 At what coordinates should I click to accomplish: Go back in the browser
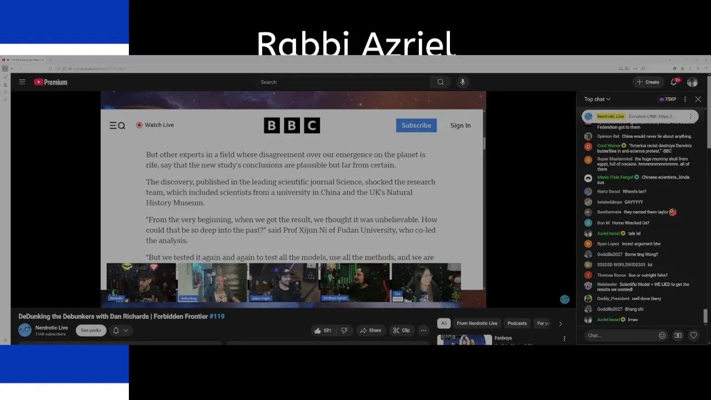12,68
